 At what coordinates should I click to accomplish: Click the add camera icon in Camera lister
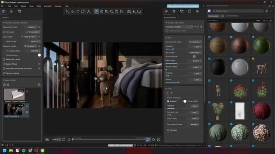pyautogui.click(x=4, y=85)
